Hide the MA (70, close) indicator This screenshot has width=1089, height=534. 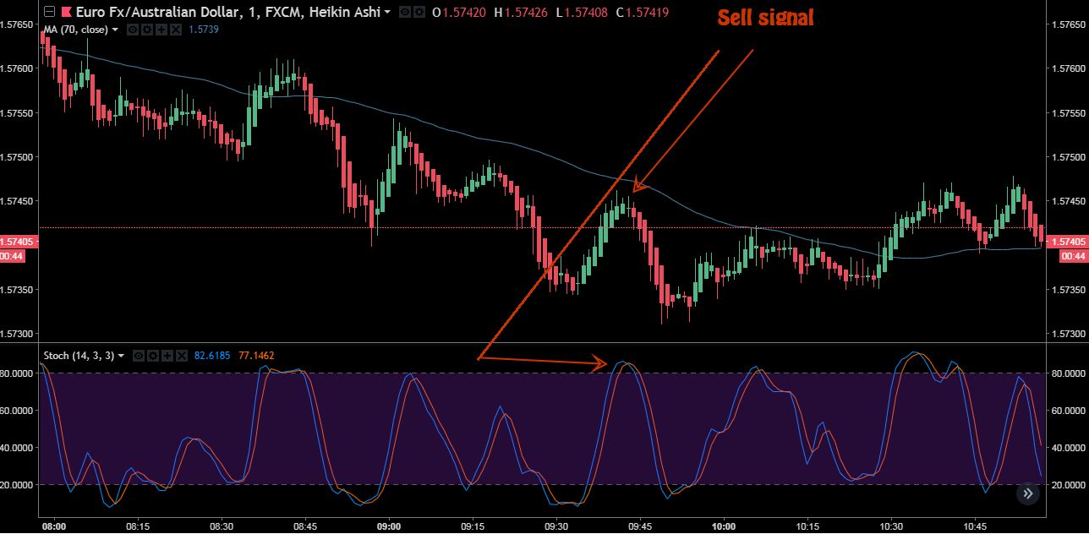pyautogui.click(x=133, y=30)
